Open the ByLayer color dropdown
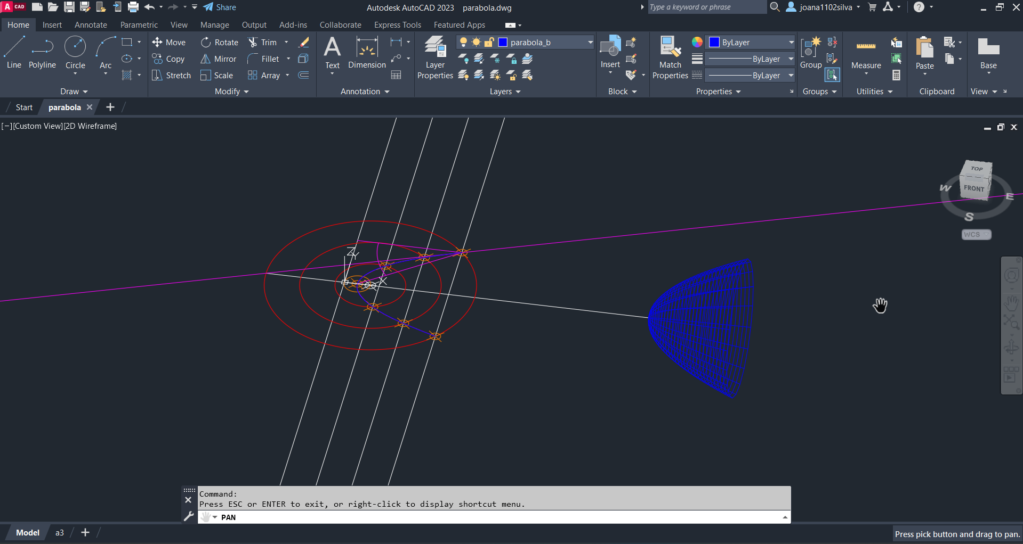1023x544 pixels. (791, 43)
